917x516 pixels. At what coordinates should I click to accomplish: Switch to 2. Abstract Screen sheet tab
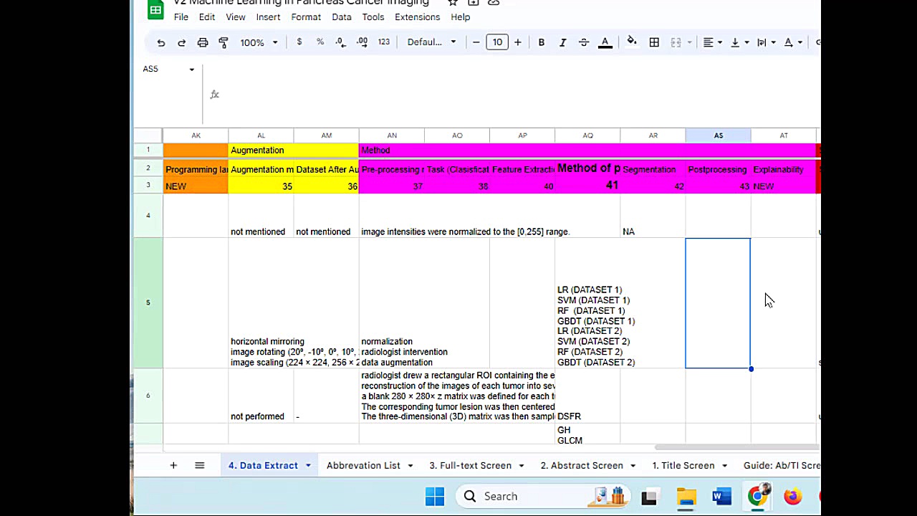(x=582, y=466)
